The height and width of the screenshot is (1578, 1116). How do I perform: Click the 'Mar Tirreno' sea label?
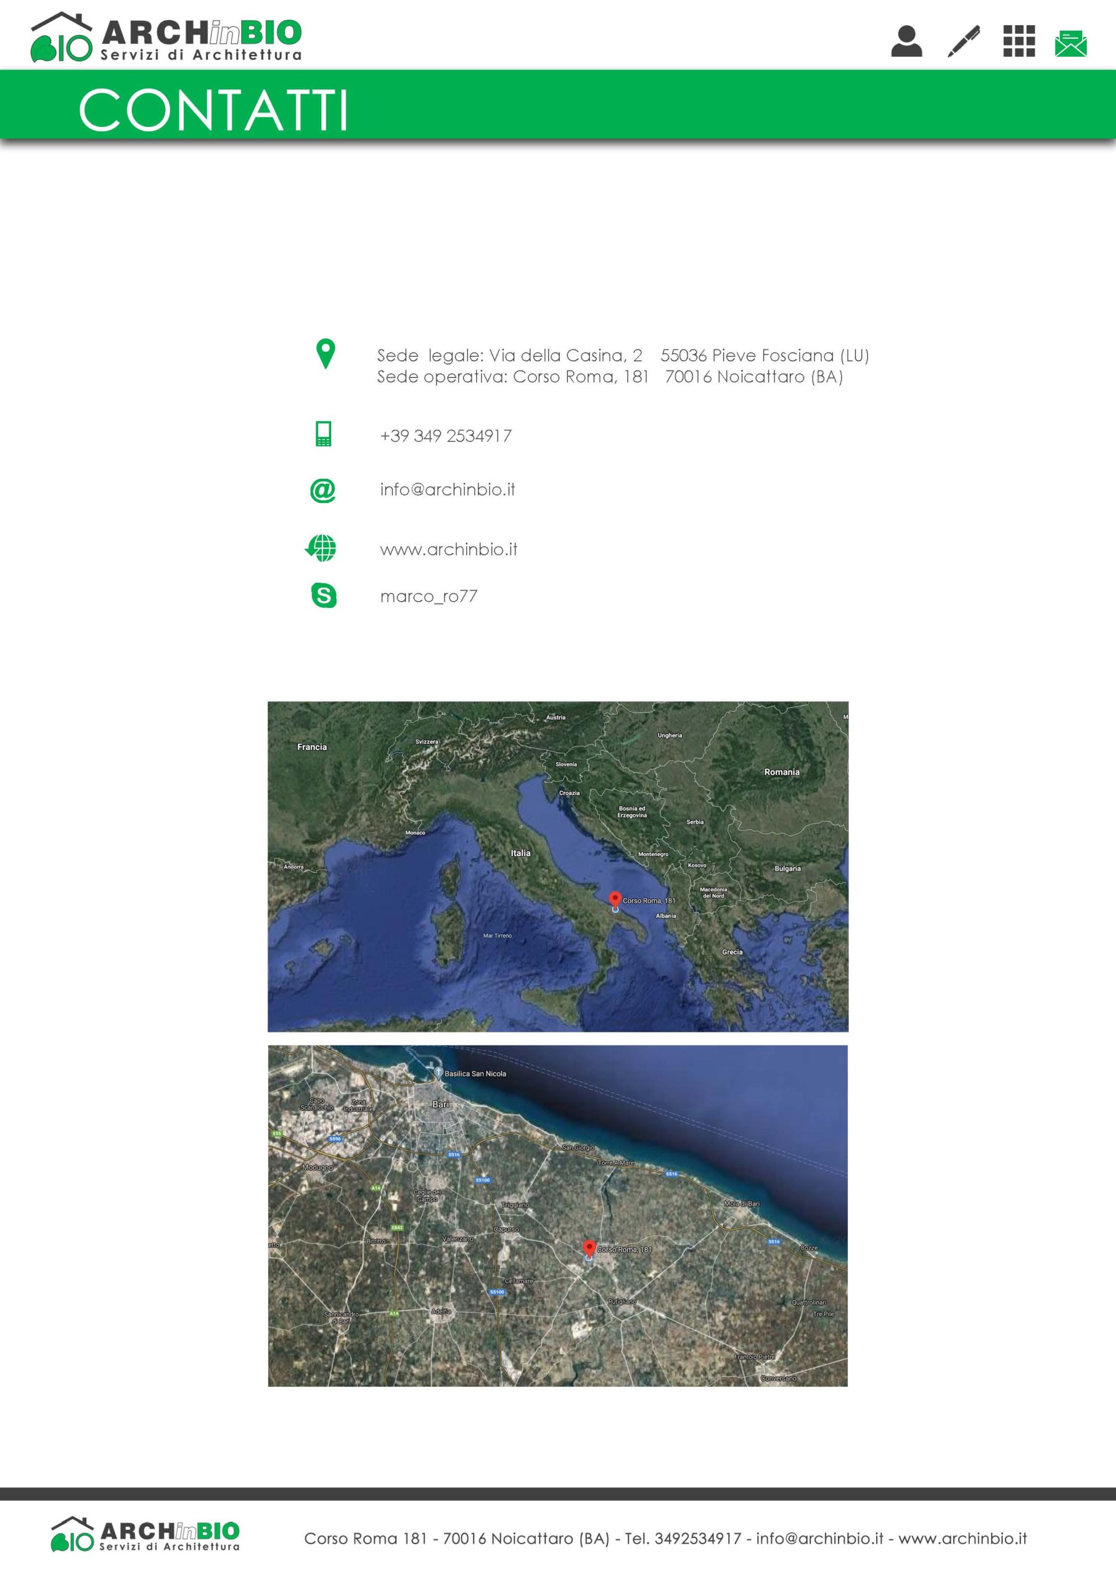pyautogui.click(x=497, y=935)
